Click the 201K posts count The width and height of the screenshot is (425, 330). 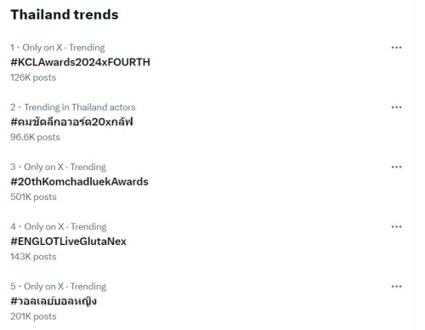click(x=33, y=316)
